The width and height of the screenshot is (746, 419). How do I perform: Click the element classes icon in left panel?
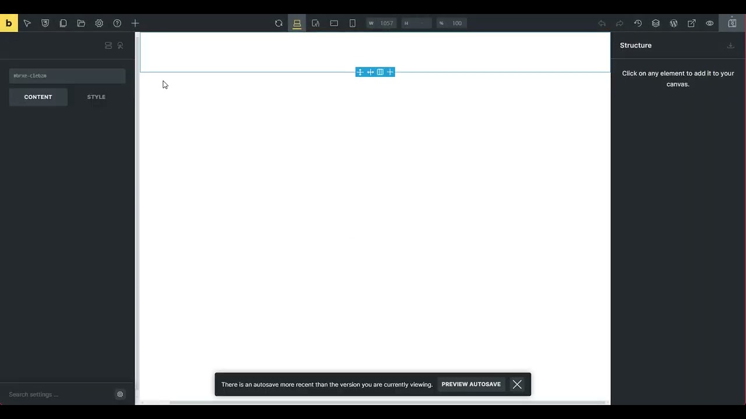point(108,45)
